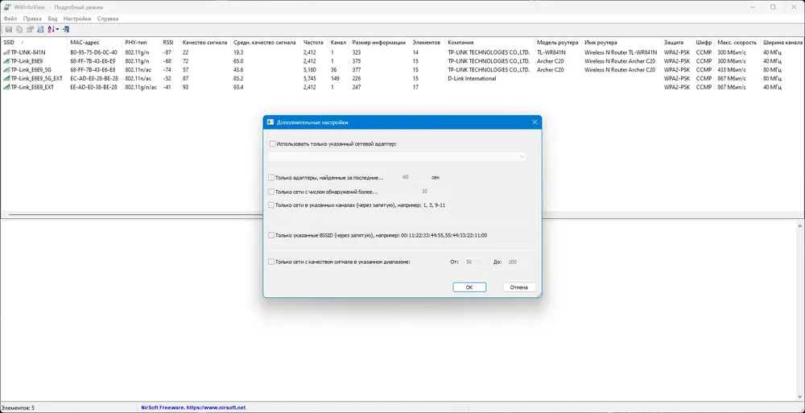Click the Exit door toolbar icon
The height and width of the screenshot is (413, 805).
(66, 29)
